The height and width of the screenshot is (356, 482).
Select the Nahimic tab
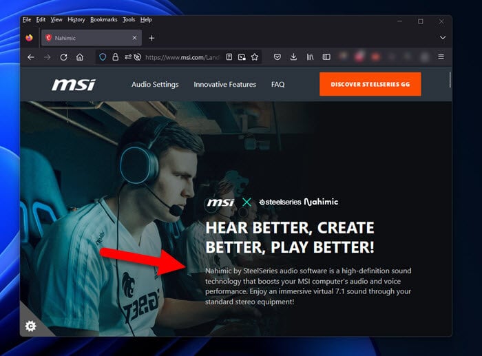[92, 38]
